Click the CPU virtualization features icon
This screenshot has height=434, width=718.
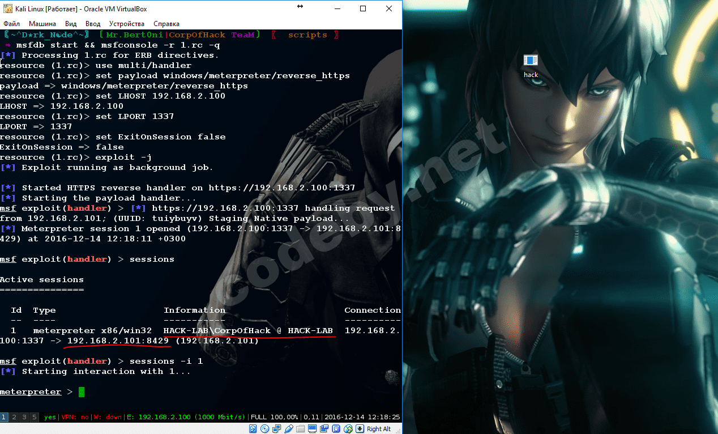(336, 429)
